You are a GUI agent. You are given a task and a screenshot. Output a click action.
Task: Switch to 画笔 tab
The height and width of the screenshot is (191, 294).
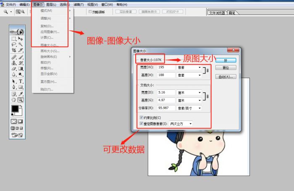coord(232,13)
